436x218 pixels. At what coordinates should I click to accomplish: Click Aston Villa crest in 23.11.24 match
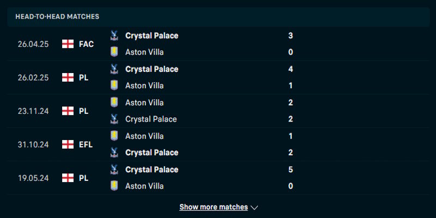point(114,102)
